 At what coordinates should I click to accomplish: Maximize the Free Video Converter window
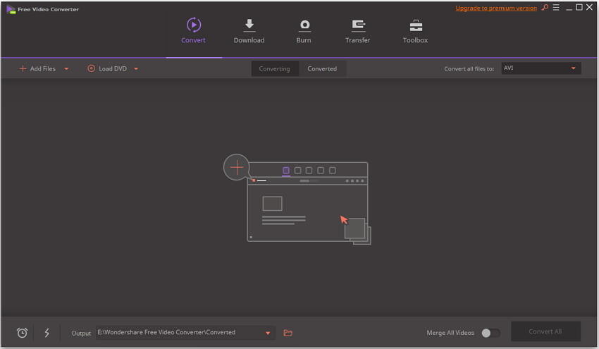point(579,7)
